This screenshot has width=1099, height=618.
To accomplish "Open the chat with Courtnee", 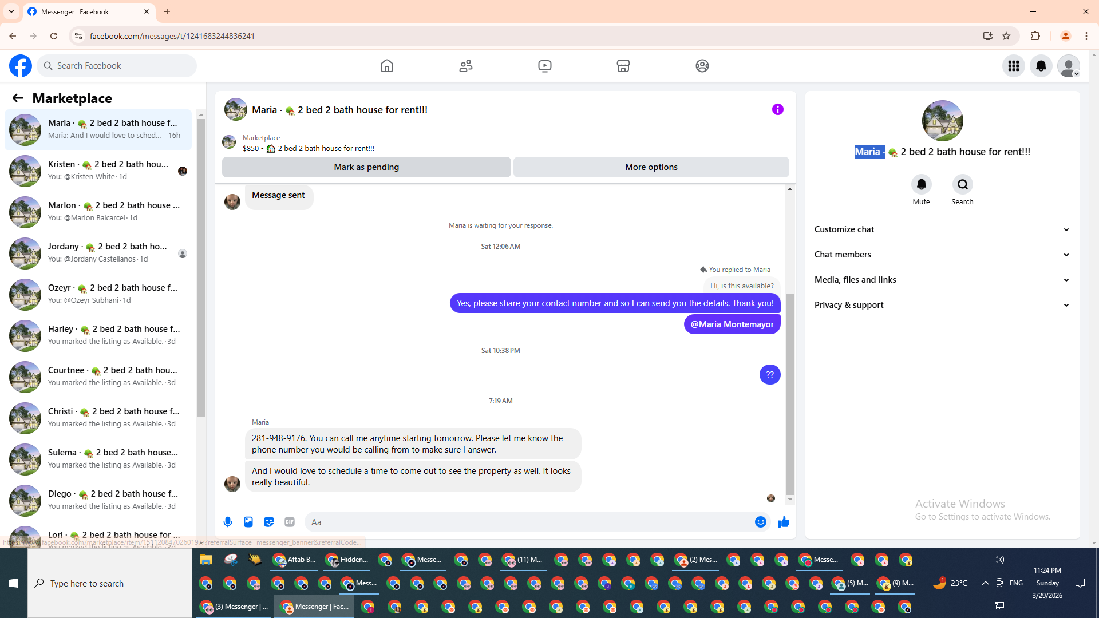I will pyautogui.click(x=98, y=377).
